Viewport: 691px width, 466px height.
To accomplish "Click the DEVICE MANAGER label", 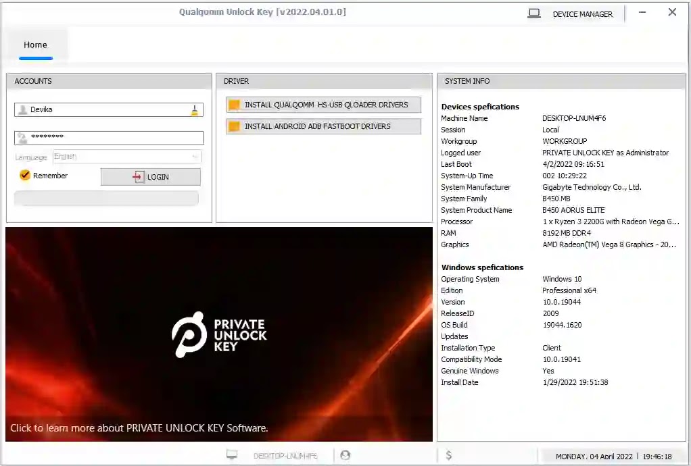I will point(583,14).
